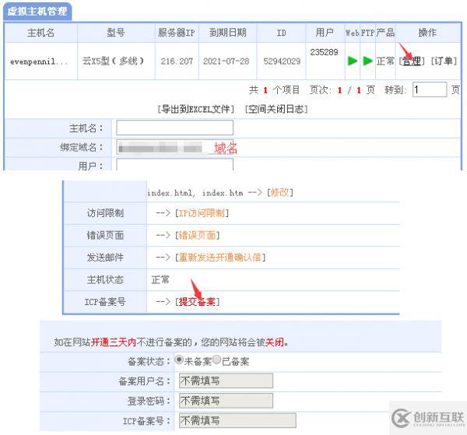Image resolution: width=467 pixels, height=435 pixels.
Task: Click host ID 52942029
Action: point(282,61)
